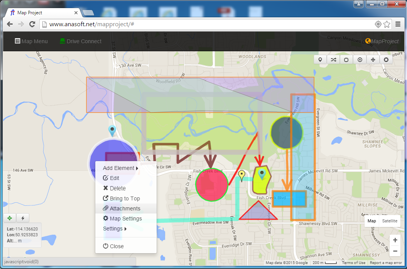This screenshot has height=269, width=407.
Task: Close the Map Project tab
Action: [76, 12]
